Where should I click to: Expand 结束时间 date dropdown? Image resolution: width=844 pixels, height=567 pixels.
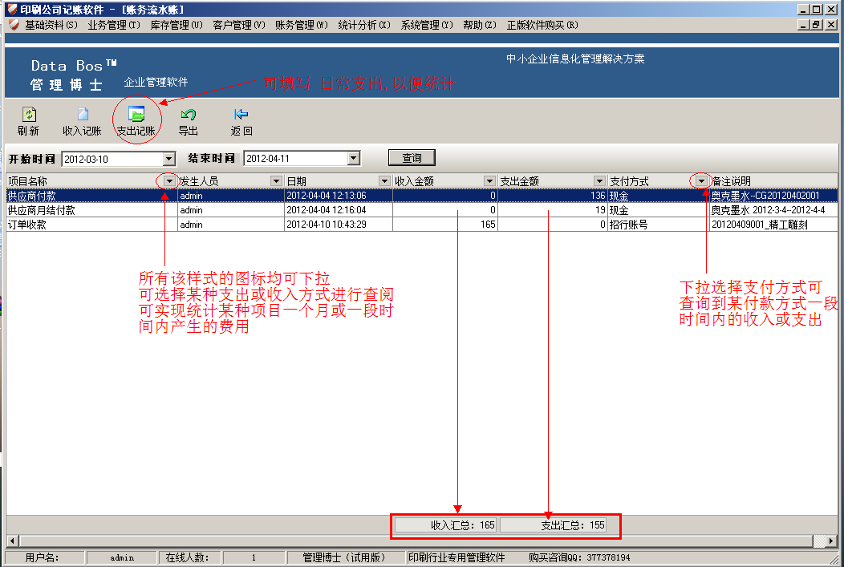[354, 159]
